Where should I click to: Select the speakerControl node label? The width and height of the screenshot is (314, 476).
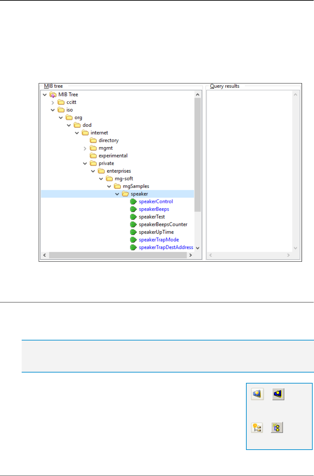[156, 202]
